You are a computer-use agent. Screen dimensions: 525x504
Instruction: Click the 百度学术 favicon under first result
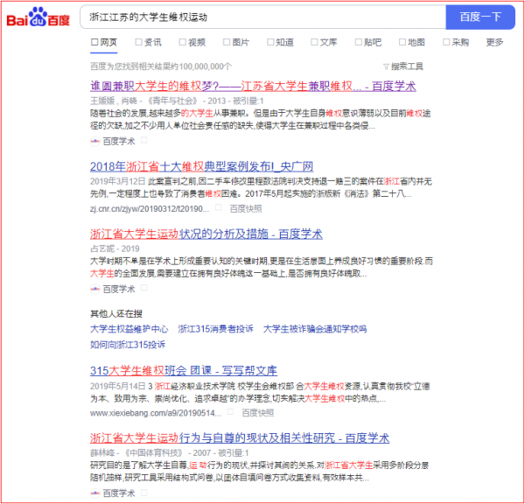coord(95,142)
